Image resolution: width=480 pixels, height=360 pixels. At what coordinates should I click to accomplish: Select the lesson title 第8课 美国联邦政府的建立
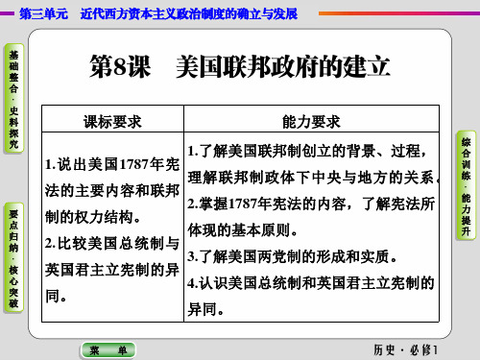(x=239, y=66)
